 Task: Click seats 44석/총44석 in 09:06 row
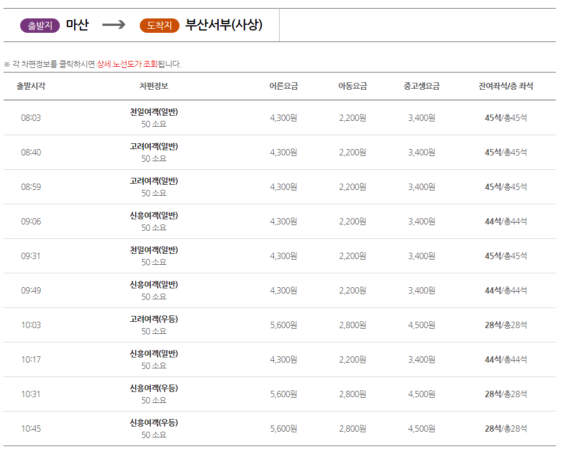click(506, 222)
